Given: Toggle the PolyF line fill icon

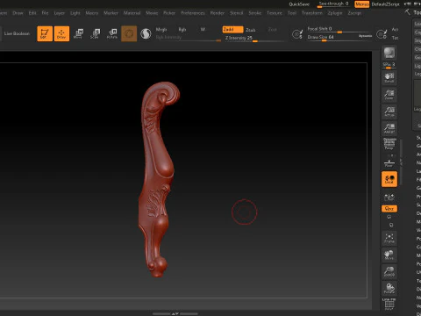Looking at the screenshot, I should click(x=389, y=305).
